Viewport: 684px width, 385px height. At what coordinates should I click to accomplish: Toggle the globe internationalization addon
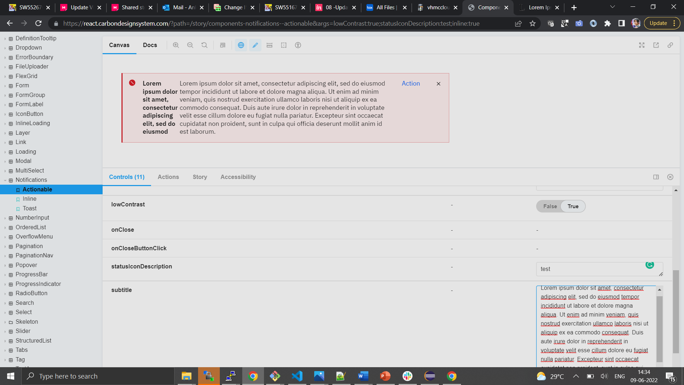[241, 45]
